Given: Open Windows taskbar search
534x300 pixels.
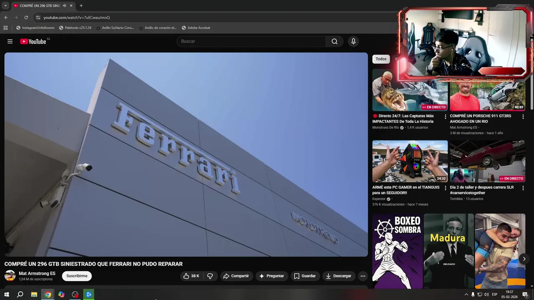Looking at the screenshot, I should pos(20,295).
